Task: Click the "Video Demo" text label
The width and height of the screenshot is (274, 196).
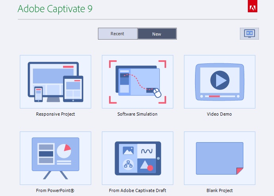Action: point(220,114)
